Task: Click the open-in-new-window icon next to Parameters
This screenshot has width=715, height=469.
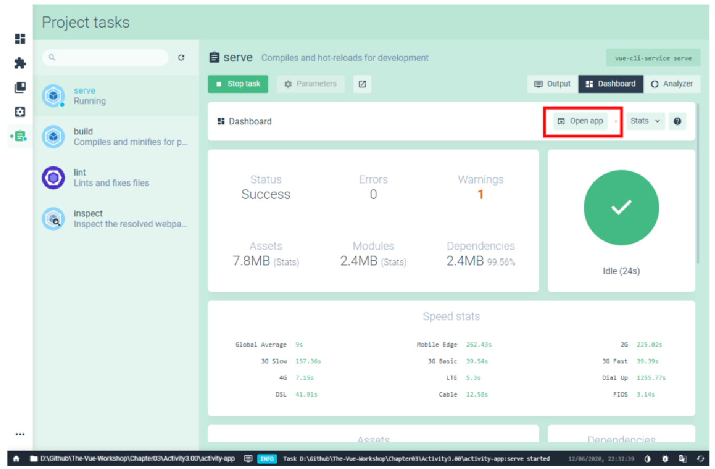Action: coord(362,84)
